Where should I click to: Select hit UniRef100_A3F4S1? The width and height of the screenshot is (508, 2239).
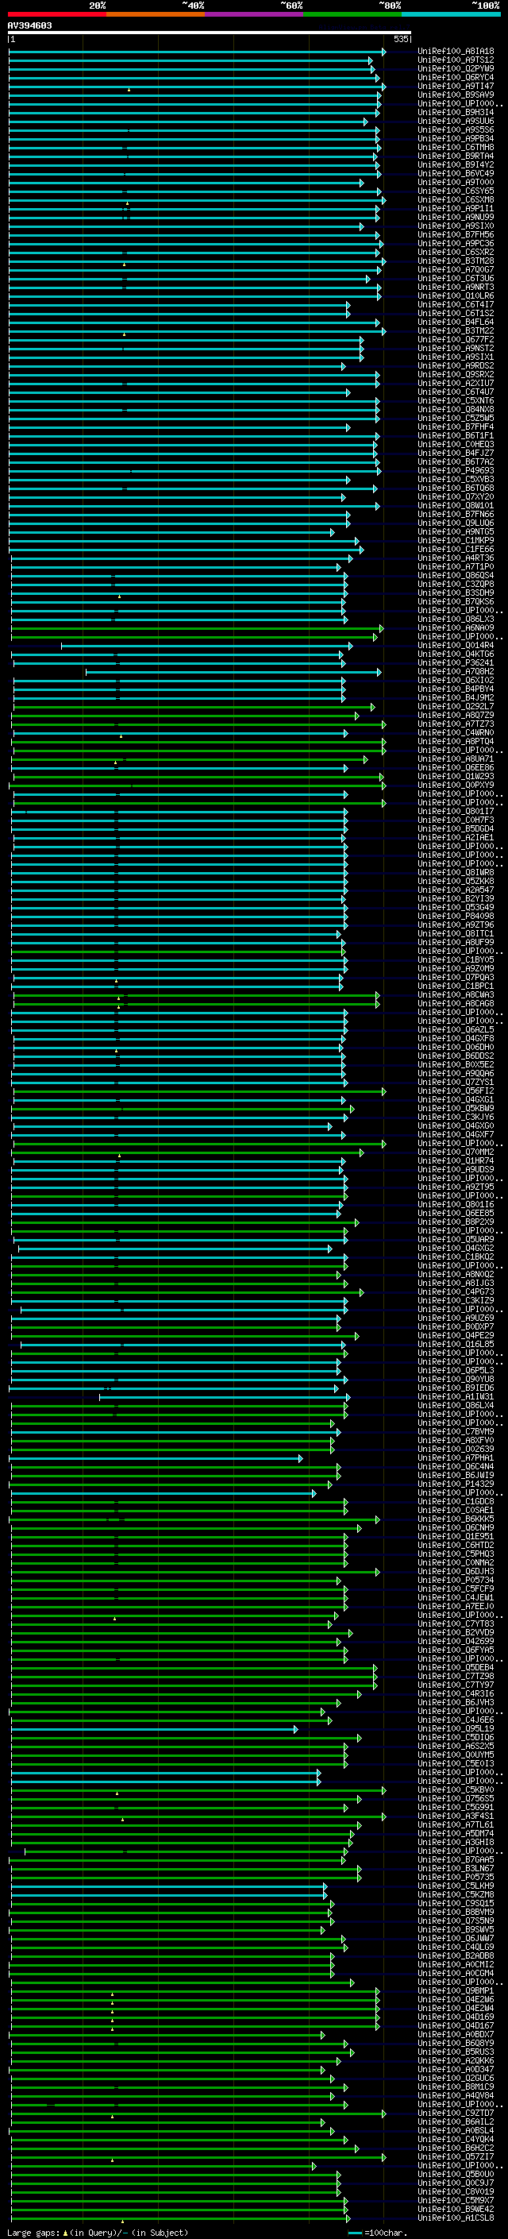click(x=456, y=1816)
